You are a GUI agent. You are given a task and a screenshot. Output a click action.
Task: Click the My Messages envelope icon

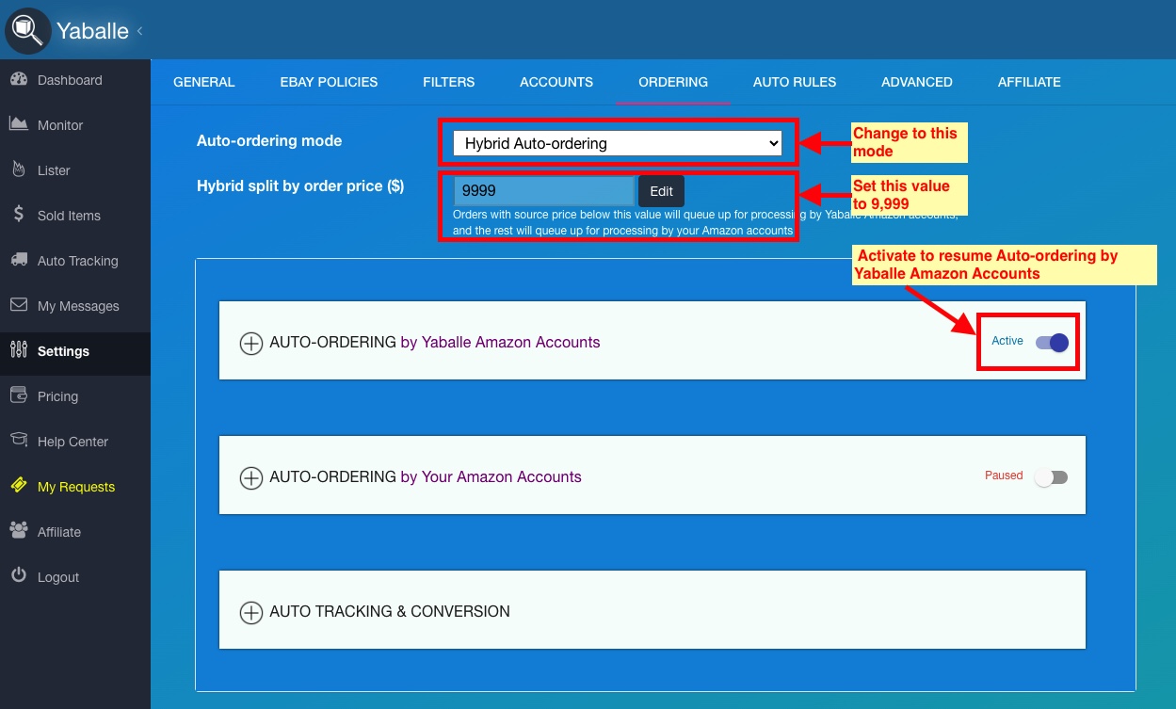(19, 305)
